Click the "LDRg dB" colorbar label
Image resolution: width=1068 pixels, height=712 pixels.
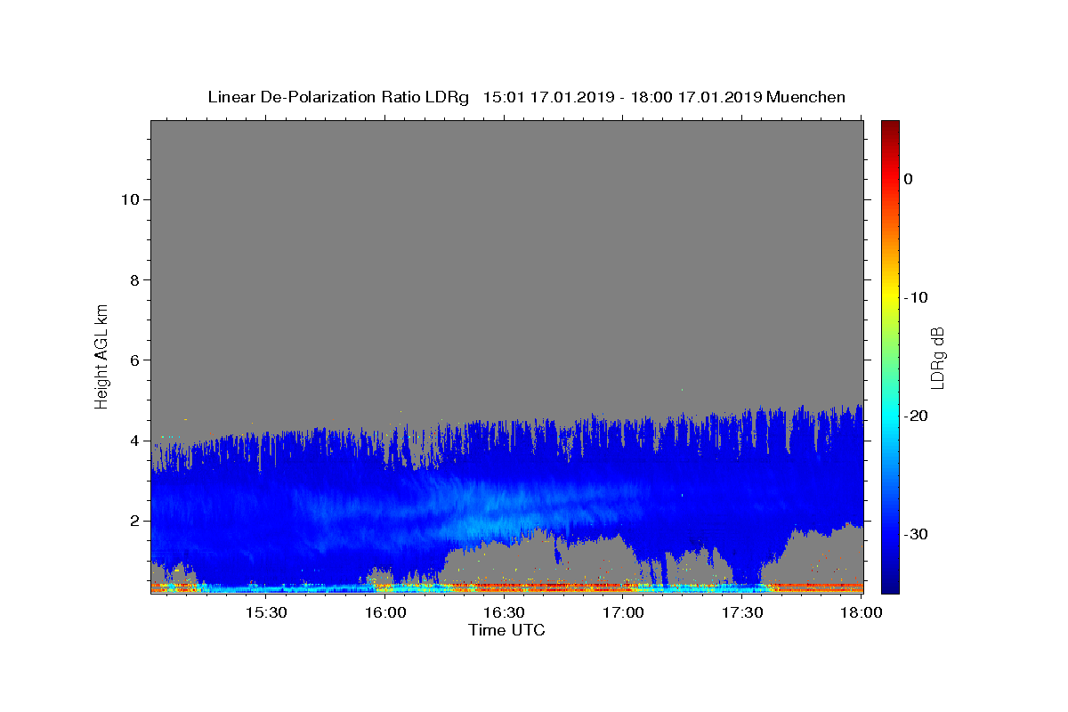pos(937,358)
